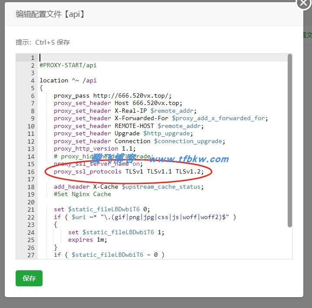
Task: Click 'set $static_fileLBDwbiT6 0;' line
Action: point(102,210)
